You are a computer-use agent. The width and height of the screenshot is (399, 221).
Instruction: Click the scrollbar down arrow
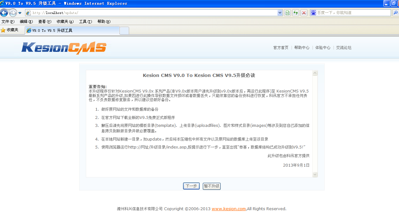[315, 174]
